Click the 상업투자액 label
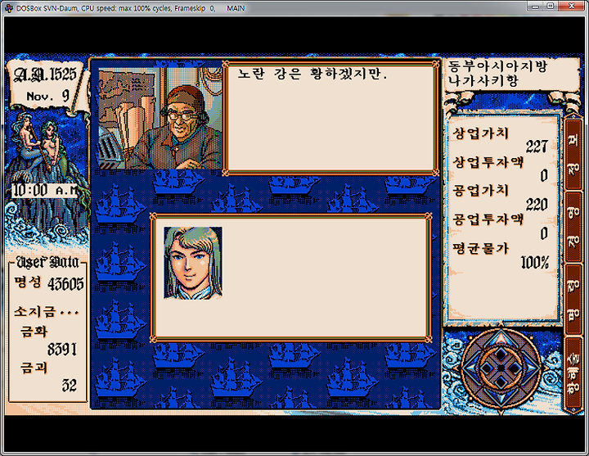The width and height of the screenshot is (589, 456). tap(488, 162)
